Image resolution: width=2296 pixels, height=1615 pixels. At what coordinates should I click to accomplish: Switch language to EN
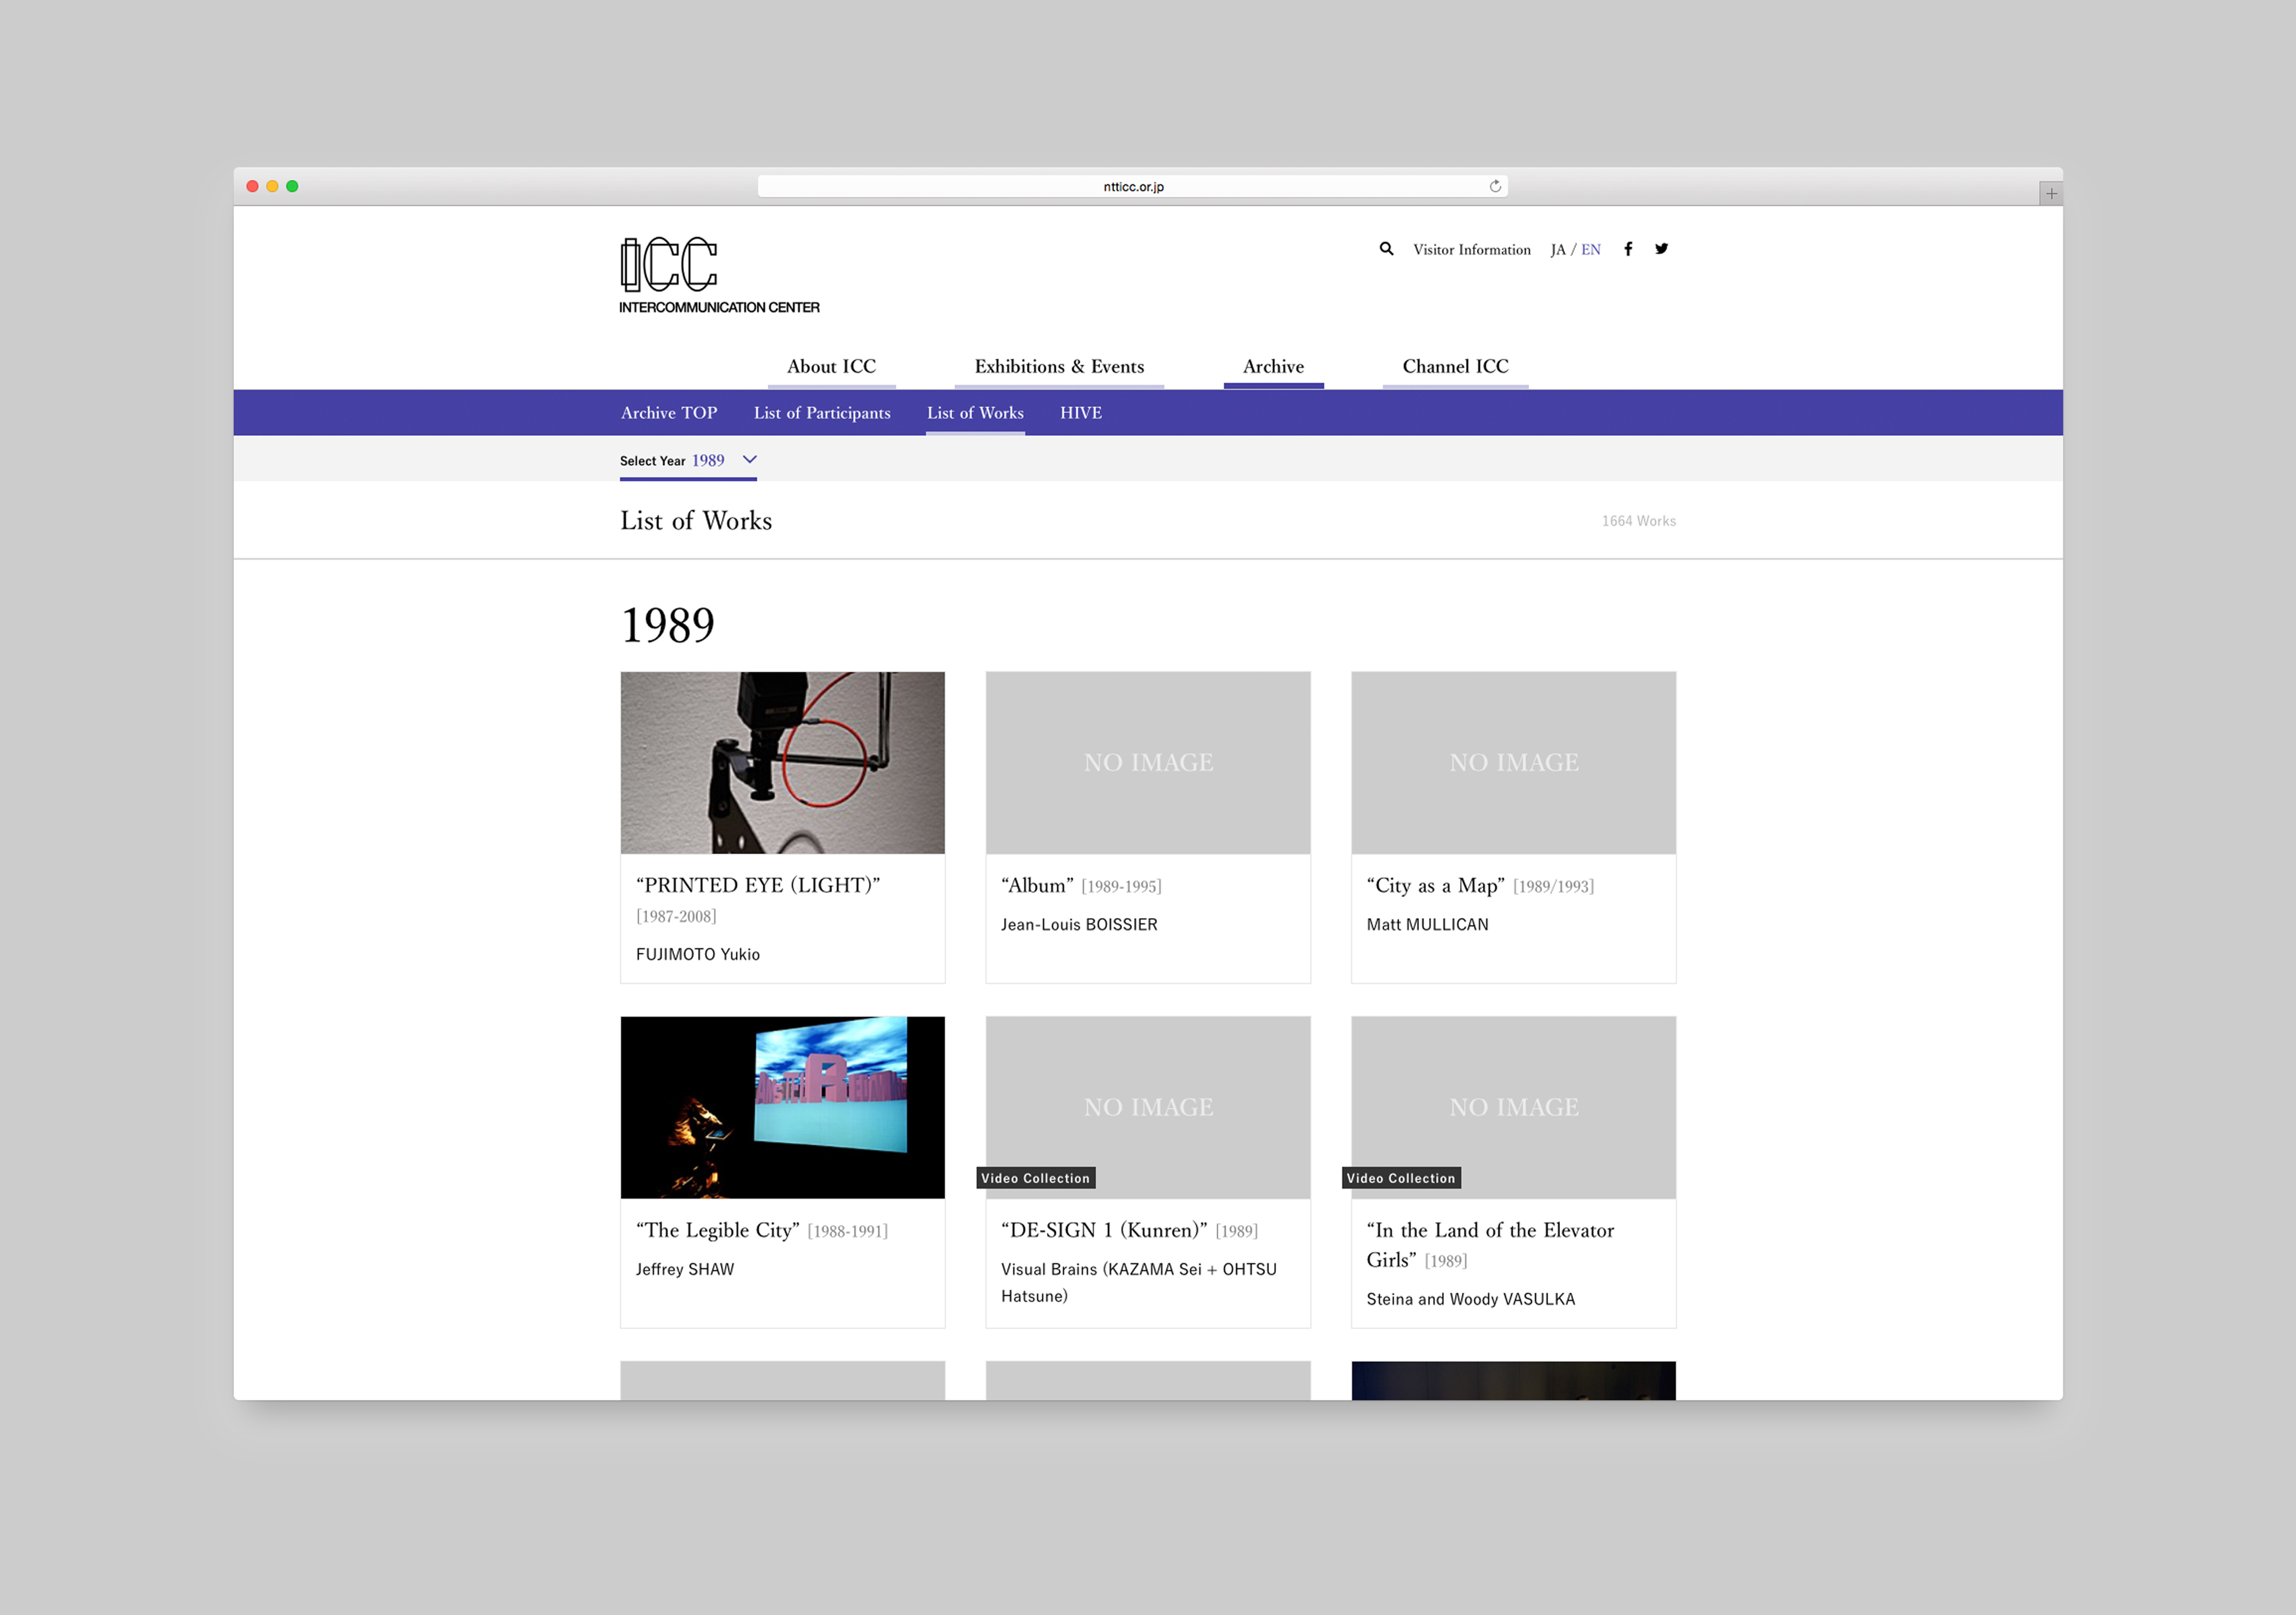(x=1590, y=250)
